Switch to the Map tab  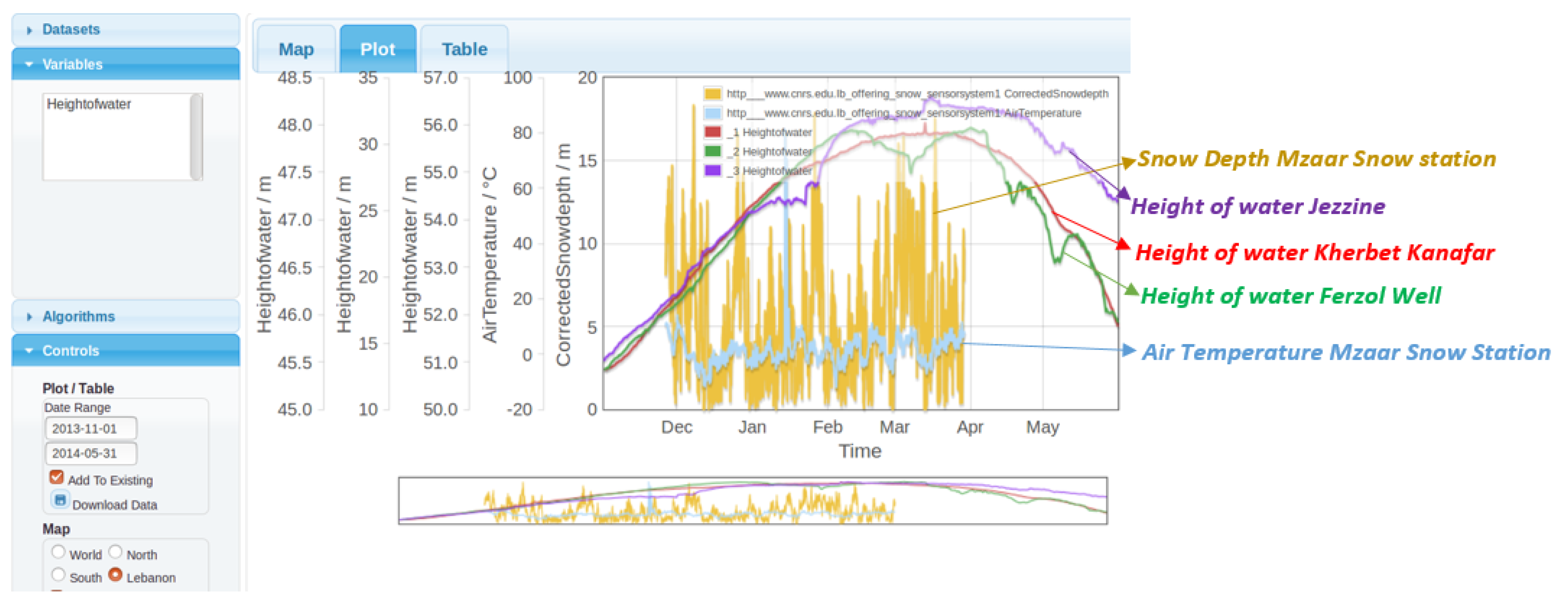click(296, 50)
